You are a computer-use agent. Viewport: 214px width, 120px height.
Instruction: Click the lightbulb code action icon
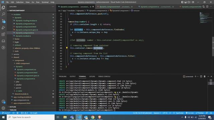pyautogui.click(x=67, y=48)
